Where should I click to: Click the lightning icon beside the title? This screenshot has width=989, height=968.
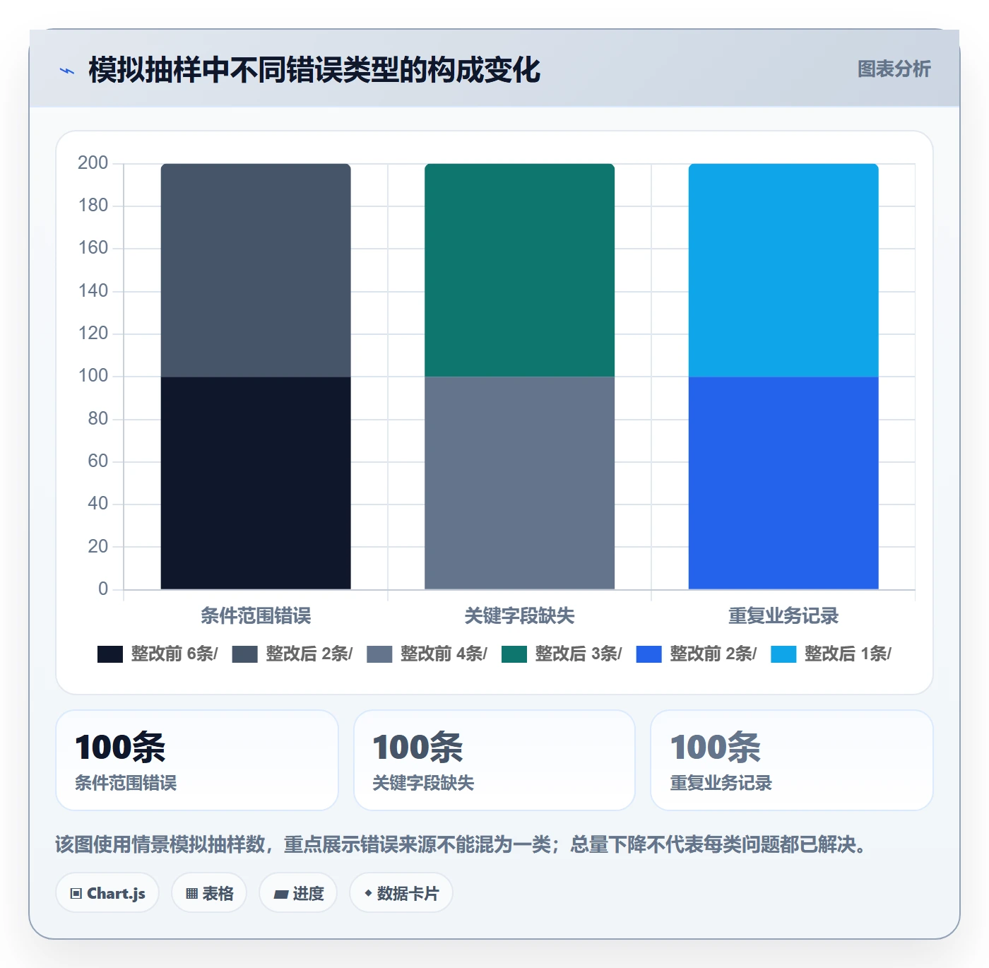click(x=66, y=71)
